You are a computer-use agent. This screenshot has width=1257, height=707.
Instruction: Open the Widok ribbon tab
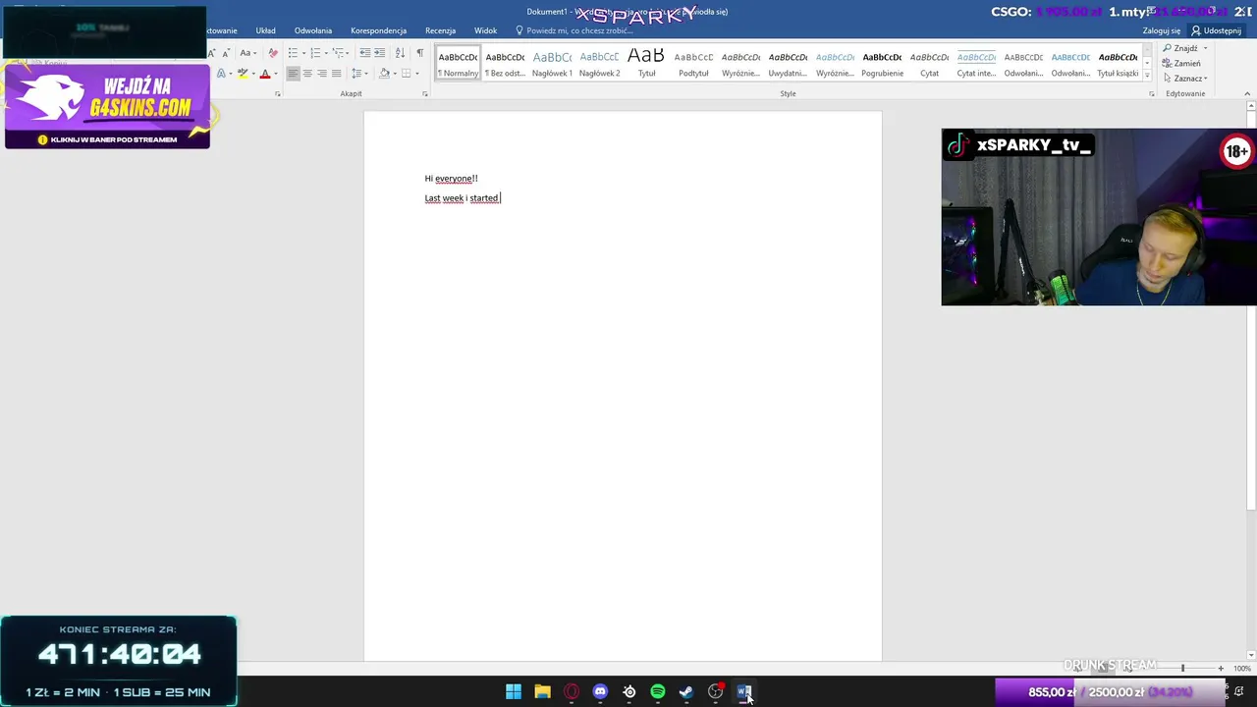[x=486, y=30]
